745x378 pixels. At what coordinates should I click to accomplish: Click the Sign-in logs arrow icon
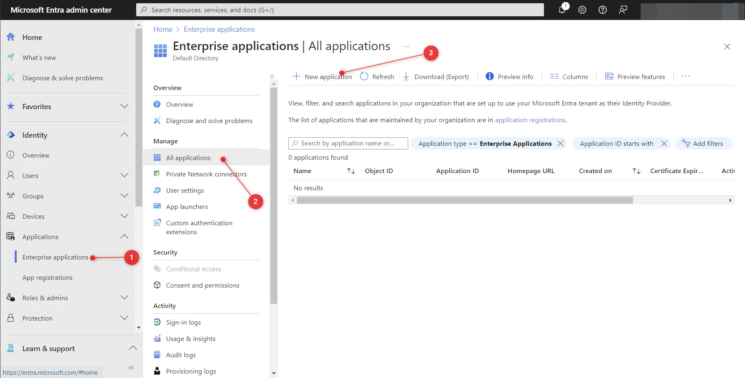pos(157,322)
